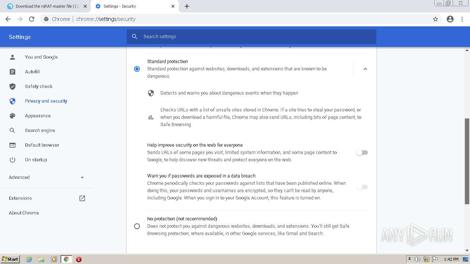Open the Chrome profile avatar menu
This screenshot has height=264, width=470.
[x=450, y=19]
